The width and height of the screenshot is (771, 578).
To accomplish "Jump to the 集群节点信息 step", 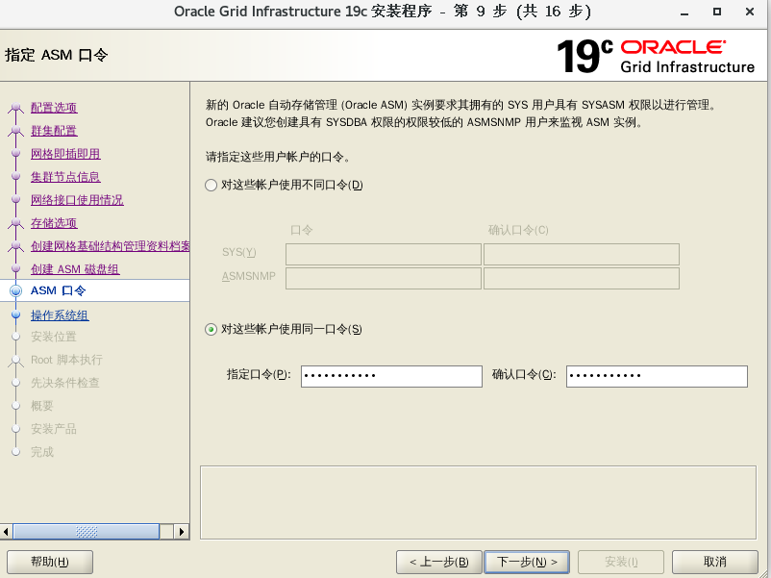I will pyautogui.click(x=65, y=177).
